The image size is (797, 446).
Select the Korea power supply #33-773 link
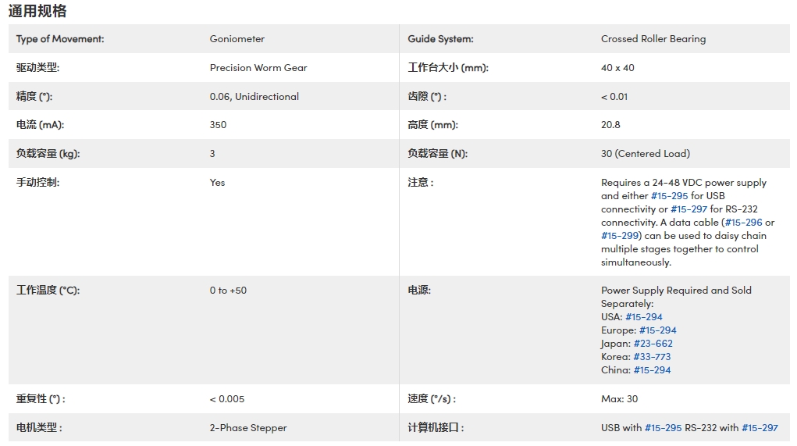coord(652,356)
